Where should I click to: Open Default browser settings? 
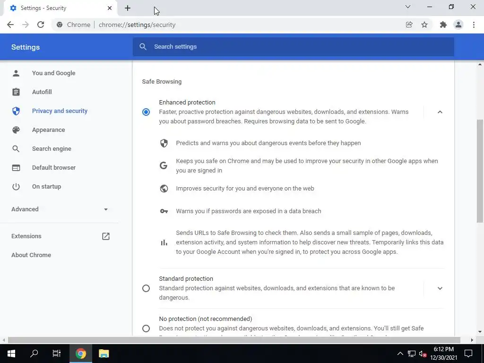54,168
